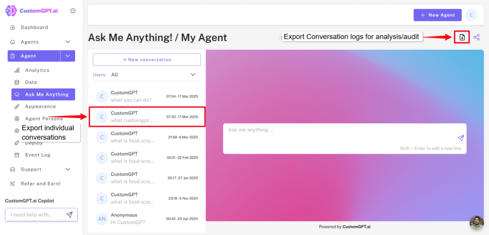
Task: Click the Ask me anything input field
Action: point(334,130)
